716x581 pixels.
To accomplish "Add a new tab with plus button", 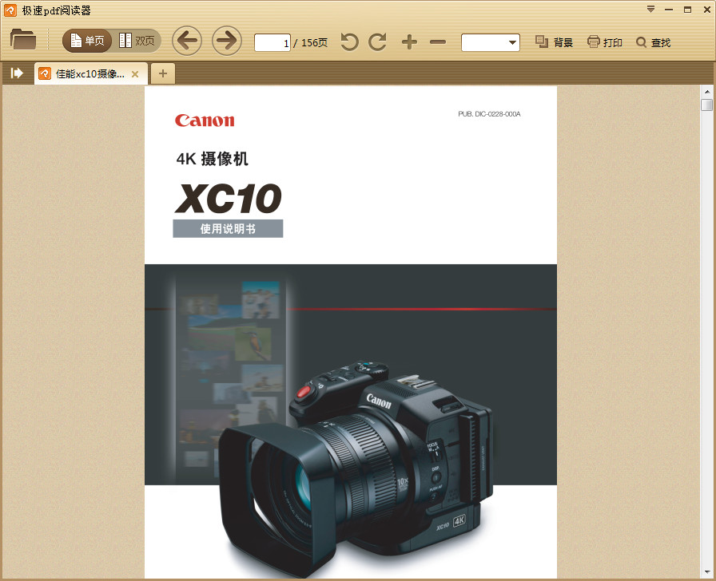I will point(163,73).
